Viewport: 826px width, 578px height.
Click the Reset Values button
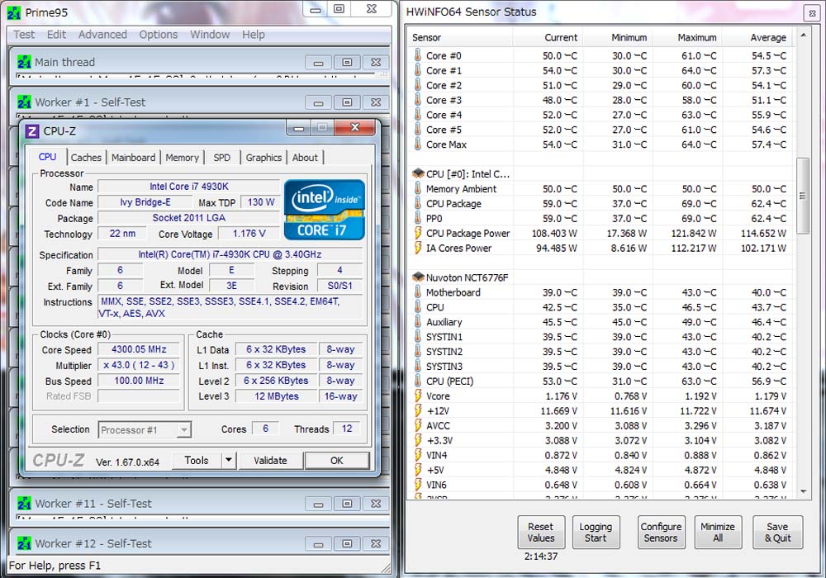[541, 532]
